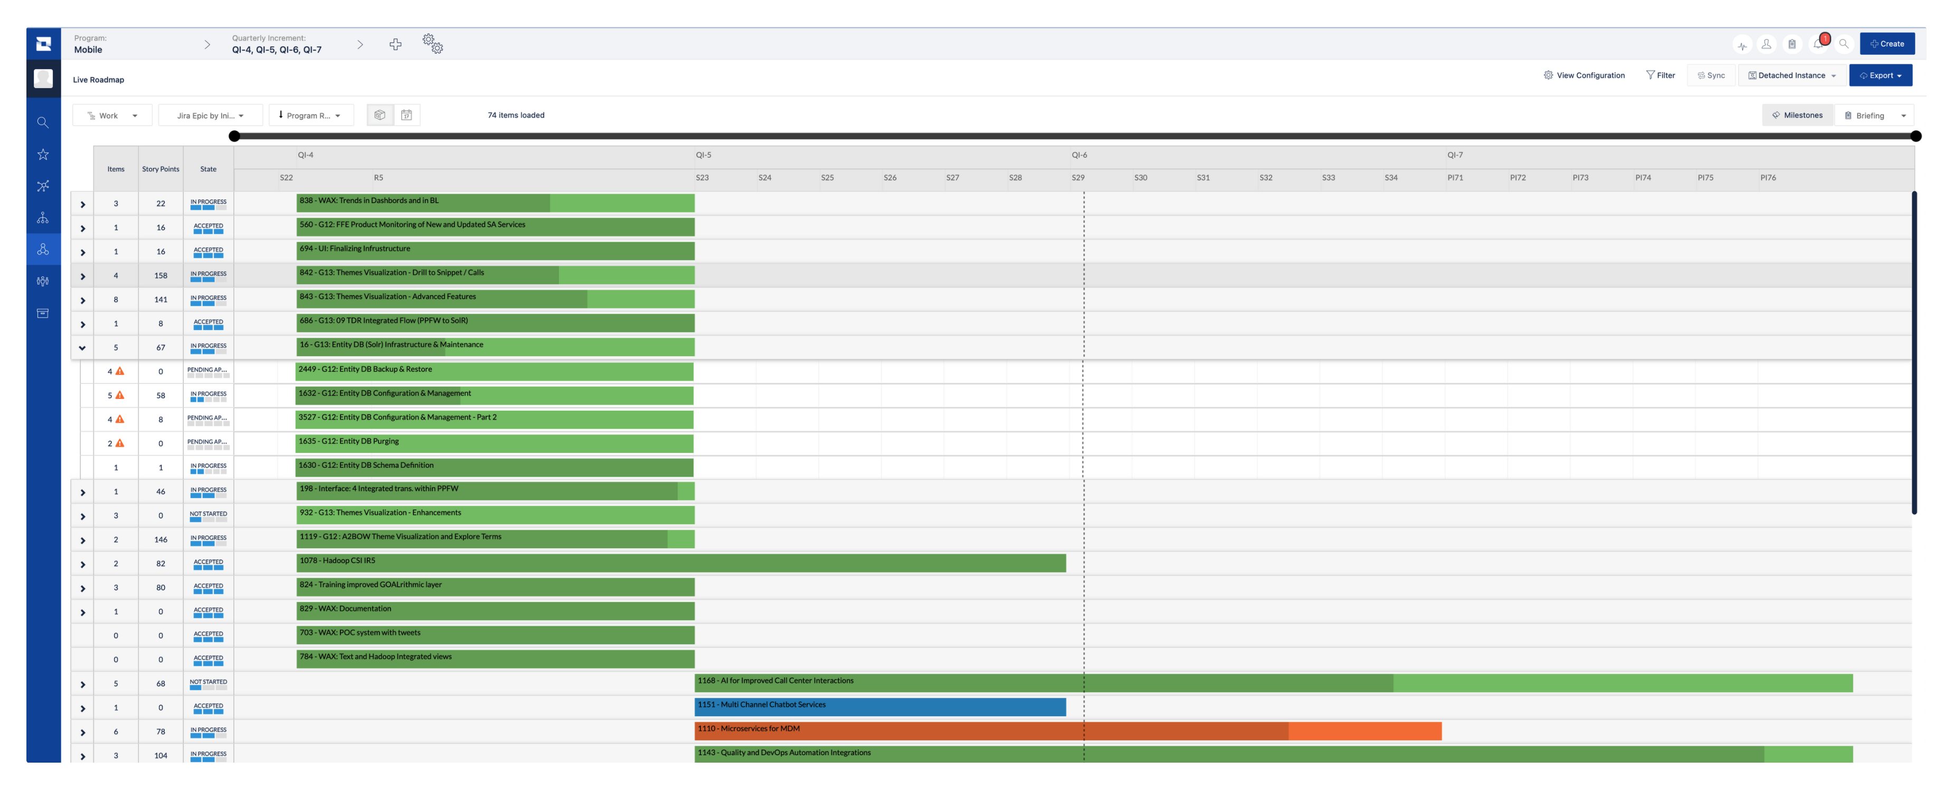Click the user avatar in sidebar

(x=43, y=79)
